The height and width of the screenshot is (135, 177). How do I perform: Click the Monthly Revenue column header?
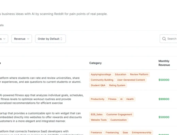(164, 63)
